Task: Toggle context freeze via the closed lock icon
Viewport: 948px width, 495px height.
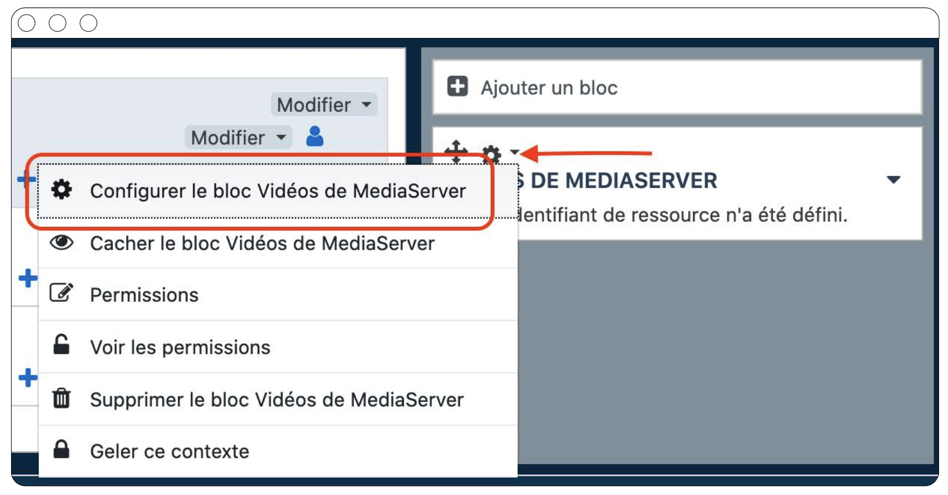Action: click(x=61, y=450)
